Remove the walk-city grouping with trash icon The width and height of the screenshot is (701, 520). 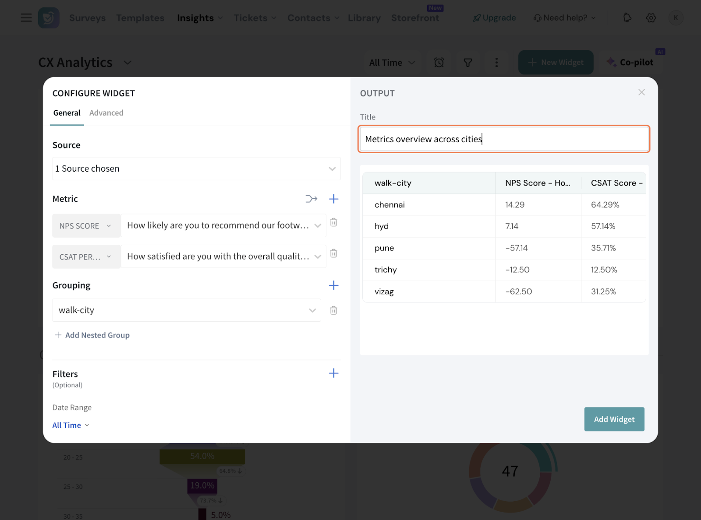333,310
